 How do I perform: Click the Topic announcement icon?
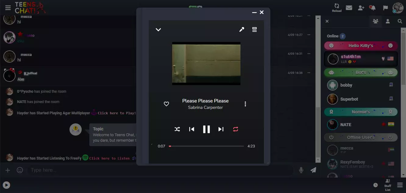76,129
